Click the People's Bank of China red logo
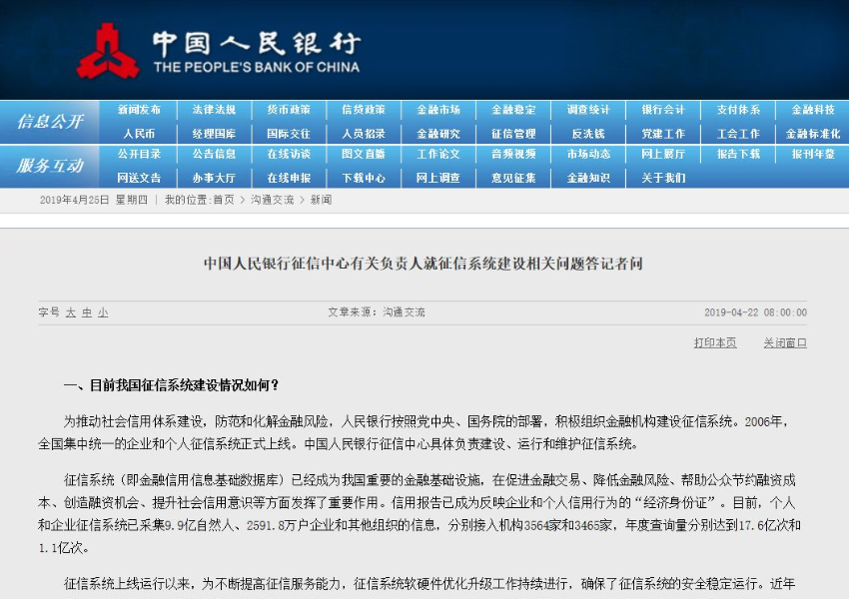 pyautogui.click(x=107, y=52)
